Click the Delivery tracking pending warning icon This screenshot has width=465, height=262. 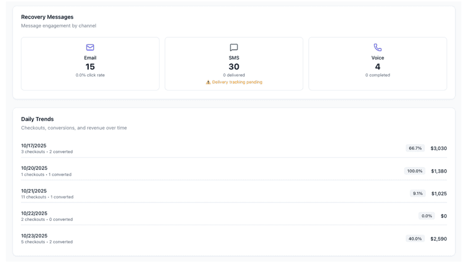[x=208, y=82]
